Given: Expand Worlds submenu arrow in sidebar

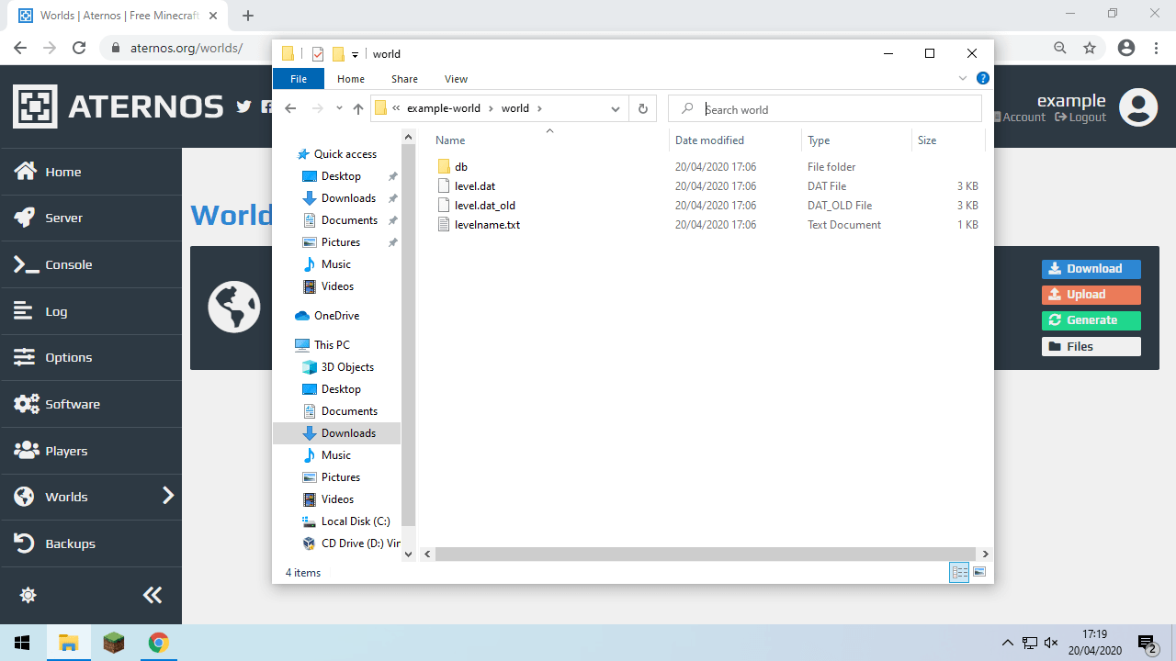Looking at the screenshot, I should click(168, 497).
